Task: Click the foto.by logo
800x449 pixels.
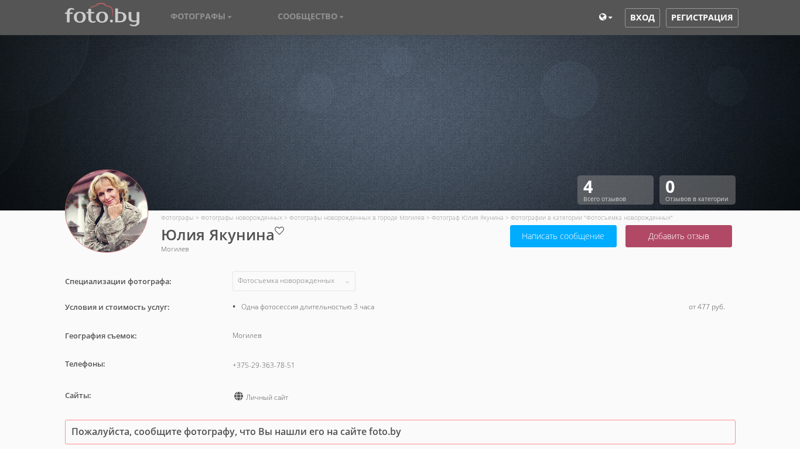Action: click(x=102, y=16)
